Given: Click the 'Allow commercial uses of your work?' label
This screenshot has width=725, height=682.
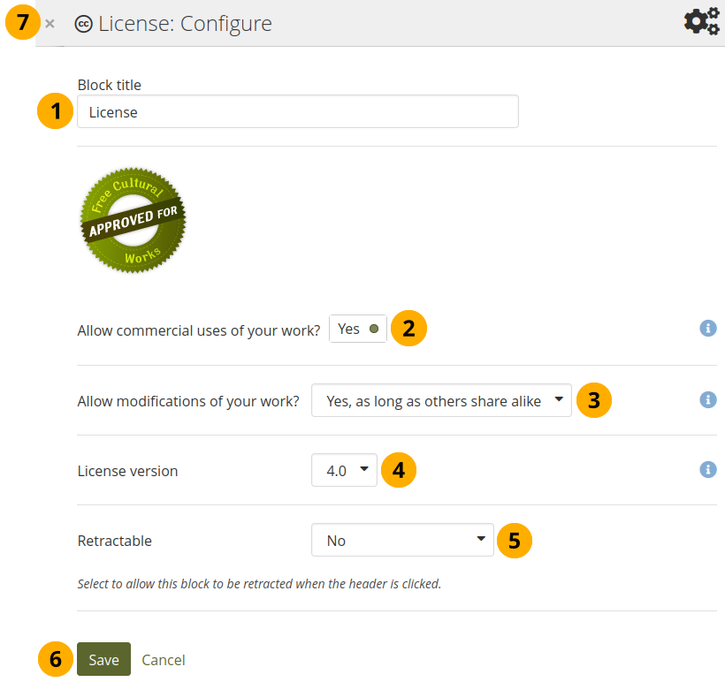Looking at the screenshot, I should (x=199, y=330).
